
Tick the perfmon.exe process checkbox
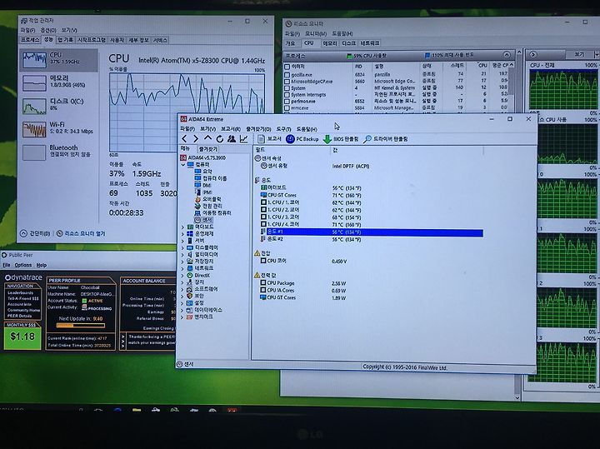click(287, 102)
